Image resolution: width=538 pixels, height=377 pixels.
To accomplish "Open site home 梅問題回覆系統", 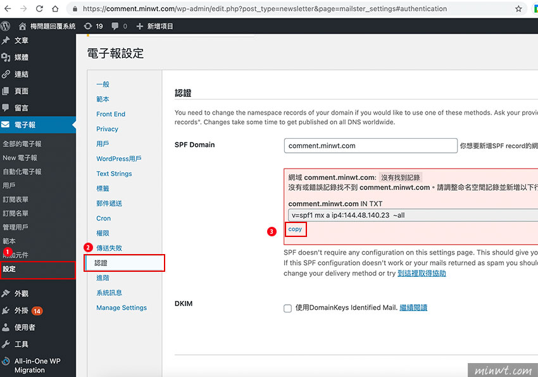I will pos(47,26).
